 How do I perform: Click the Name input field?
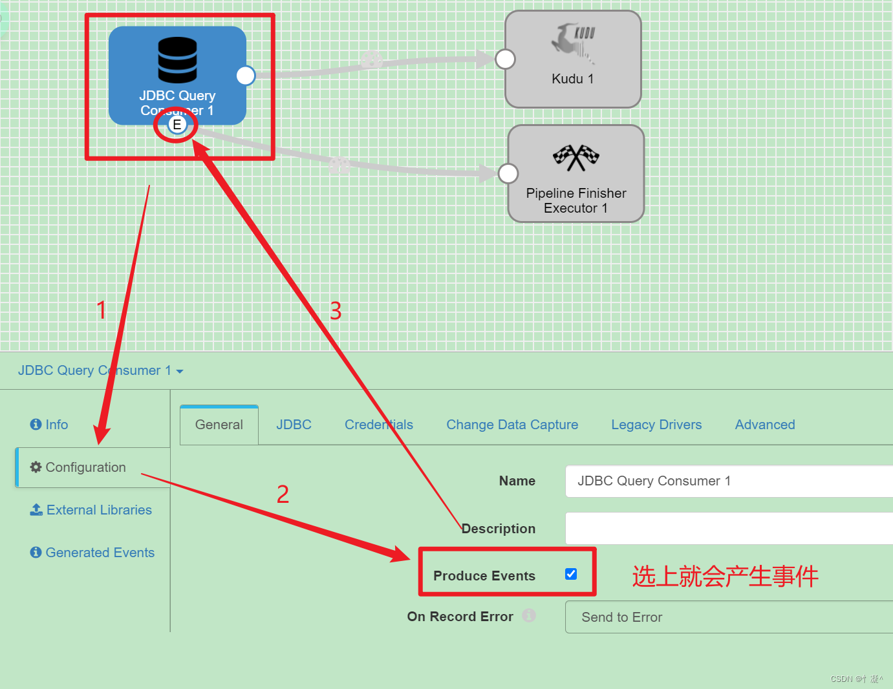click(x=729, y=481)
